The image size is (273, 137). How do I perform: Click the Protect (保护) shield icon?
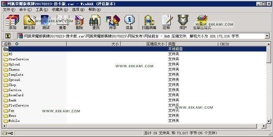click(x=183, y=22)
